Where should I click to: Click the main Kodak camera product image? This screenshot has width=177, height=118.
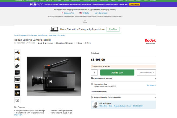point(54,76)
